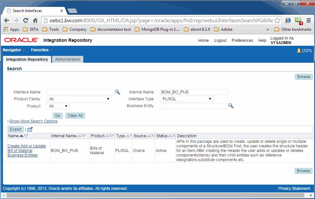Image resolution: width=315 pixels, height=199 pixels.
Task: Open the Tools bookmark folder
Action: [50, 29]
